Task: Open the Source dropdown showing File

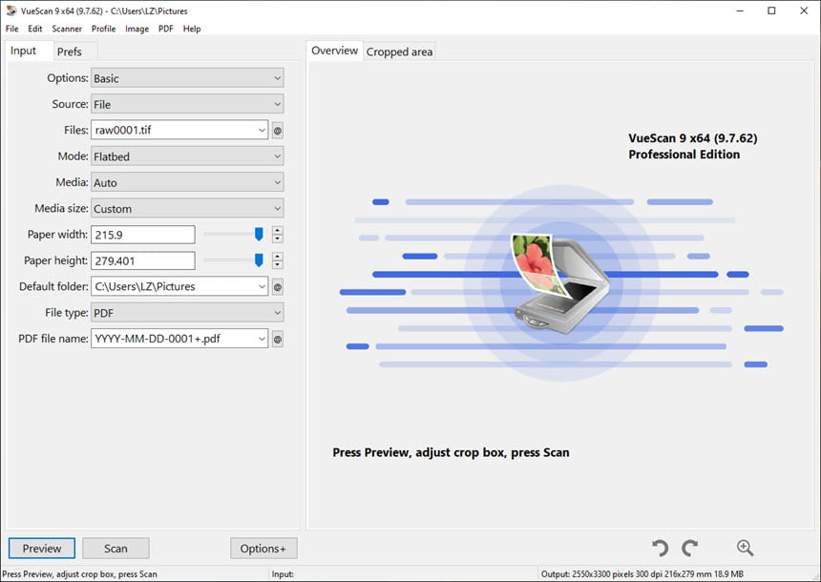Action: [x=187, y=104]
